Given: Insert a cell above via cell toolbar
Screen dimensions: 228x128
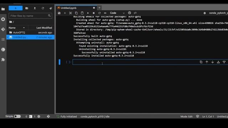Looking at the screenshot, I should click(x=218, y=62).
